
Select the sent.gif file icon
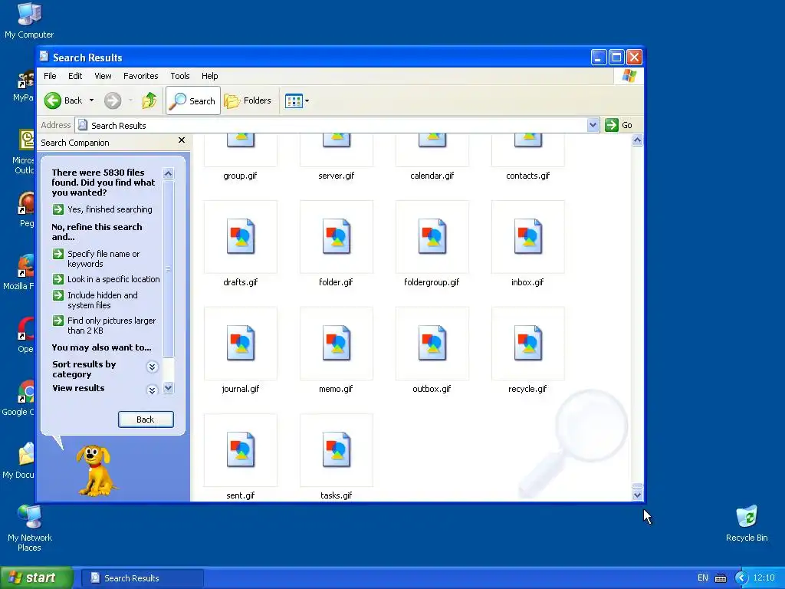(240, 449)
